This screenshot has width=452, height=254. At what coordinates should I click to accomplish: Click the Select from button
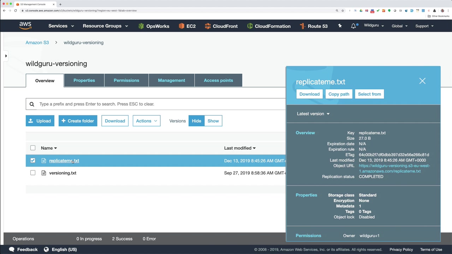tap(369, 94)
